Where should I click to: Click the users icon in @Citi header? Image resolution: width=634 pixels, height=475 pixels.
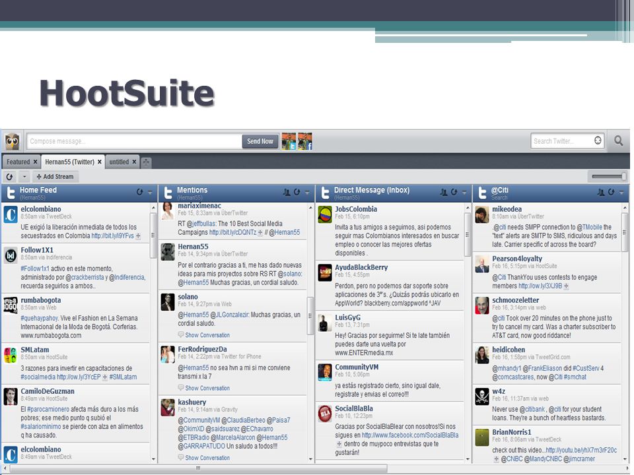point(601,192)
